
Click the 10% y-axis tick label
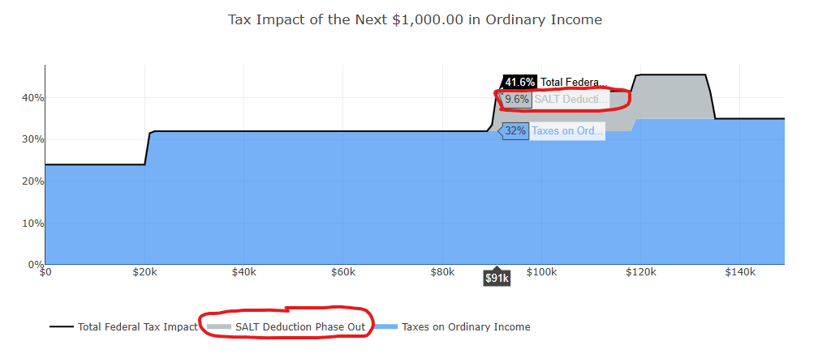tap(32, 223)
